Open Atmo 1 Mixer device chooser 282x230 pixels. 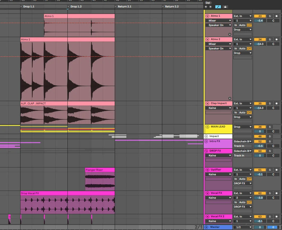point(219,21)
